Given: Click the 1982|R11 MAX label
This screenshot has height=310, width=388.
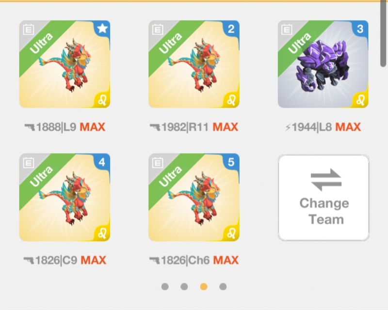Looking at the screenshot, I should 194,127.
